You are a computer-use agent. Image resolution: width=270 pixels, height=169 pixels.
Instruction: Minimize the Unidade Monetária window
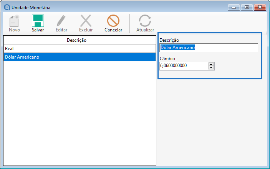pyautogui.click(x=234, y=7)
